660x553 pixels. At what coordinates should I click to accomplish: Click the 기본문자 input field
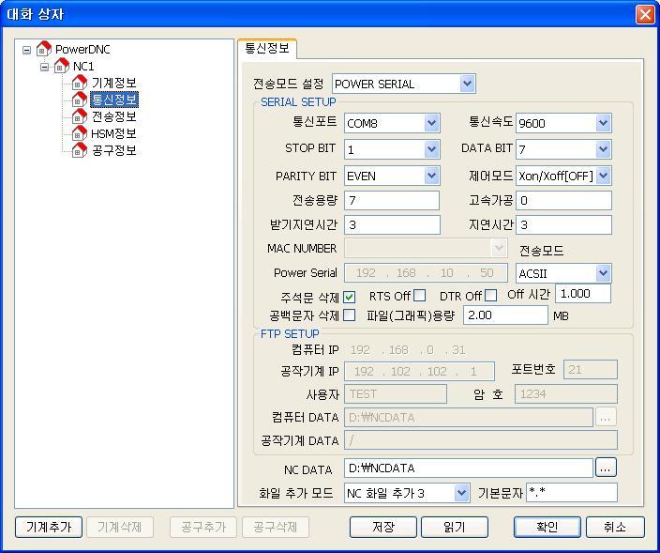[x=572, y=492]
